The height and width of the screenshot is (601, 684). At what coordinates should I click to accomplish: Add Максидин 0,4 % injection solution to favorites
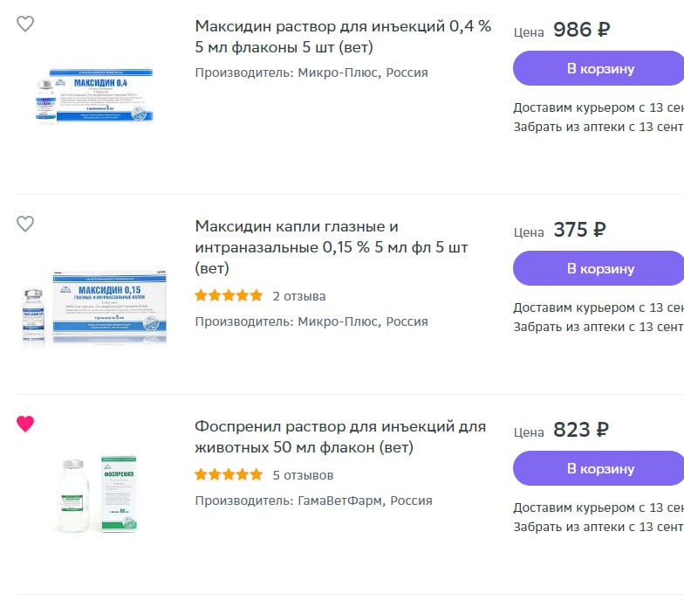point(25,24)
